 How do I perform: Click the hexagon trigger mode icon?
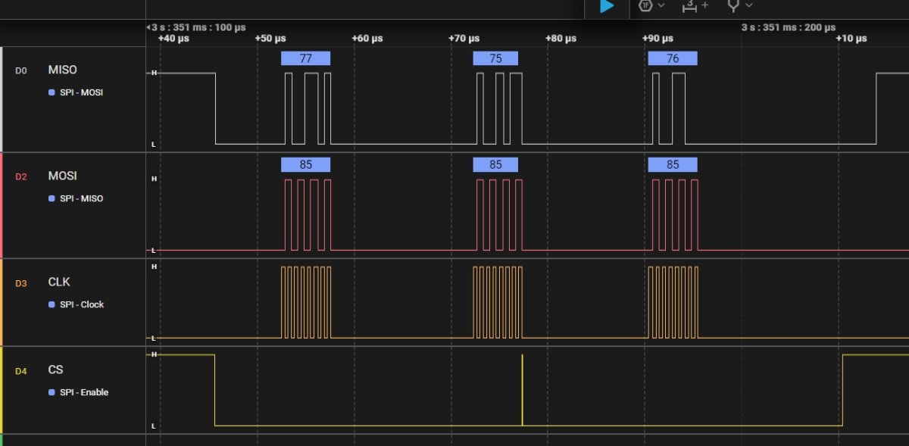point(645,5)
